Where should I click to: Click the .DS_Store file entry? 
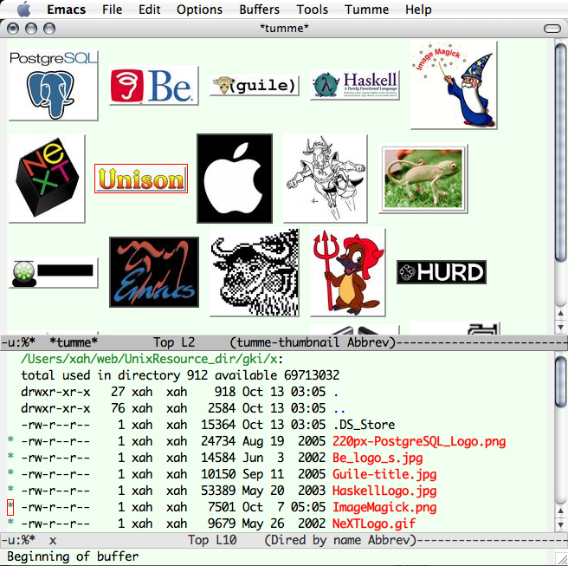pyautogui.click(x=364, y=425)
